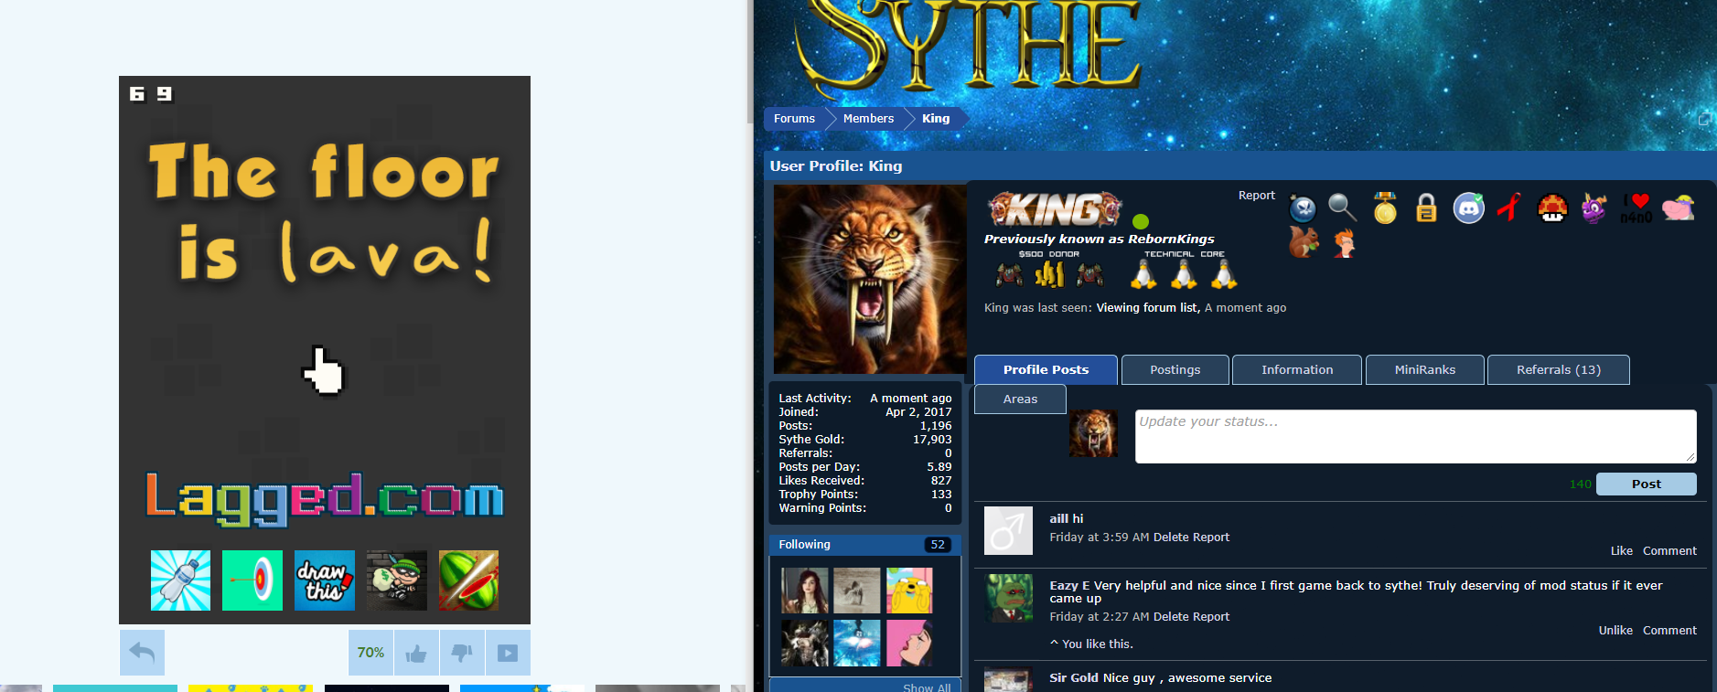Switch to the Areas tab
Screen dimensions: 1717x692
(1020, 399)
